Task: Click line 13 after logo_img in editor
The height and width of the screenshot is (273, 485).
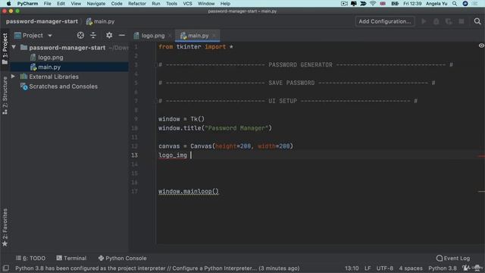Action: click(x=191, y=155)
